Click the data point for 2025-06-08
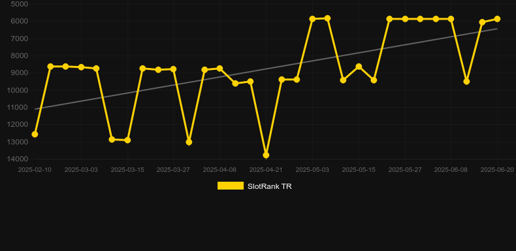This screenshot has height=251, width=516. (x=451, y=19)
